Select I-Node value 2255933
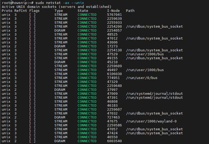Image resolution: width=209 pixels, height=144 pixels. click(x=114, y=23)
